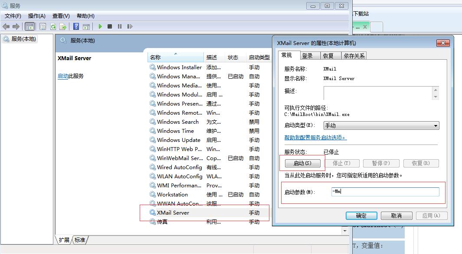Open the 操作(A) menu
The image size is (462, 254).
37,16
